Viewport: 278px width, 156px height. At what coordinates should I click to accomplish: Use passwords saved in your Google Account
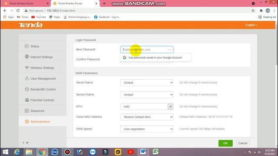tap(156, 58)
